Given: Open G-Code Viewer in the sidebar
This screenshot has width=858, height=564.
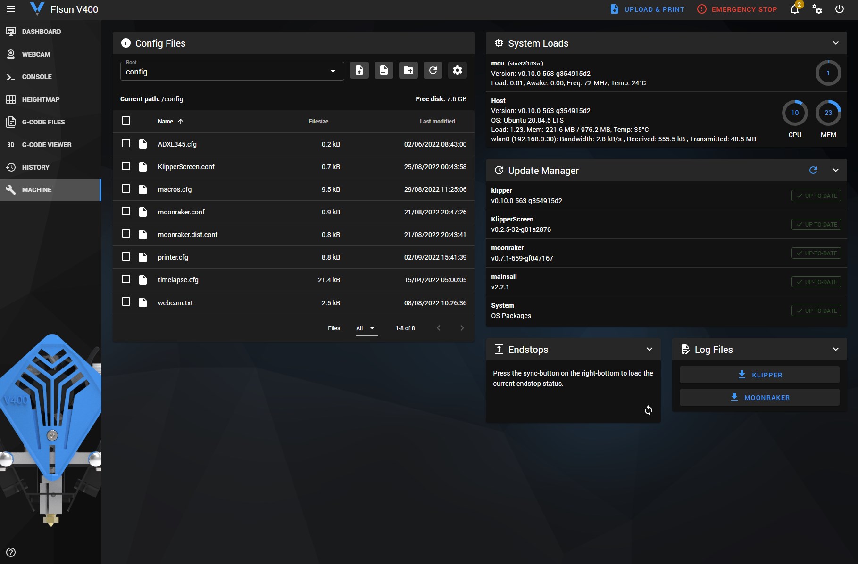Looking at the screenshot, I should pyautogui.click(x=50, y=145).
